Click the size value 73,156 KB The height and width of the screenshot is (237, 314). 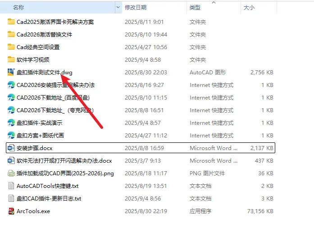click(x=260, y=211)
